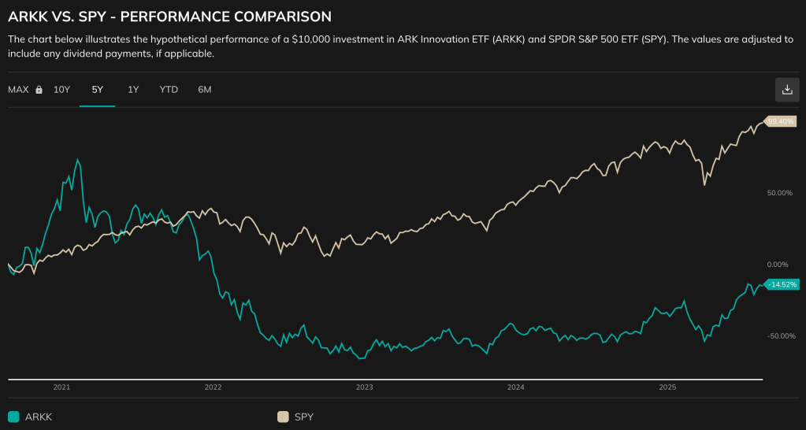Click the ARKK legend label
The image size is (806, 430).
tap(39, 417)
